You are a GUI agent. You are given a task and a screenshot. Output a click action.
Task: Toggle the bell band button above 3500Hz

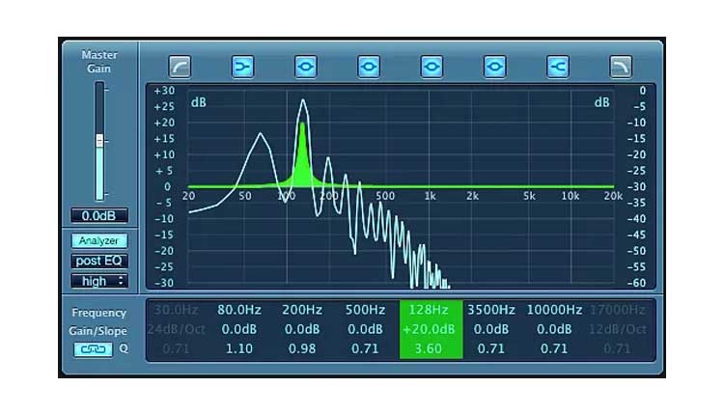[x=494, y=67]
